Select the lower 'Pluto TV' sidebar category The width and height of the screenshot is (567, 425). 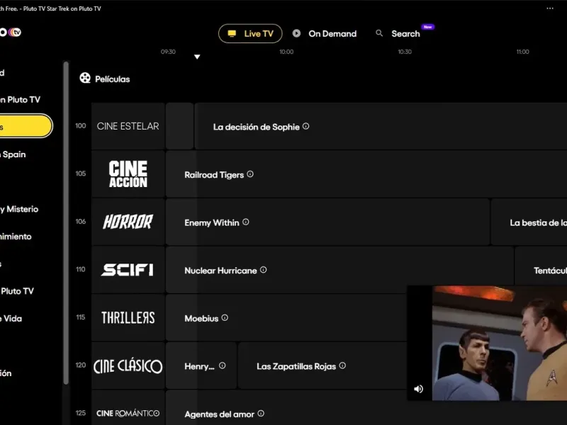[x=17, y=291]
